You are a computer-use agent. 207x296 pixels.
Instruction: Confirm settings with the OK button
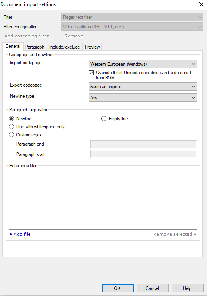pos(118,288)
